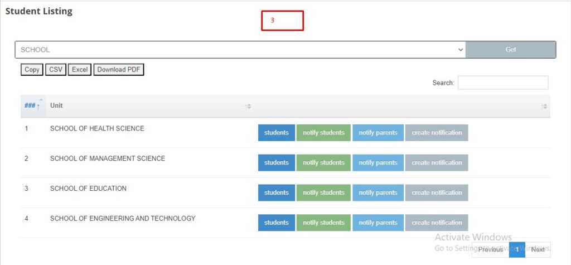Open students for School of Education
Screen dimensions: 571x265
tap(276, 193)
